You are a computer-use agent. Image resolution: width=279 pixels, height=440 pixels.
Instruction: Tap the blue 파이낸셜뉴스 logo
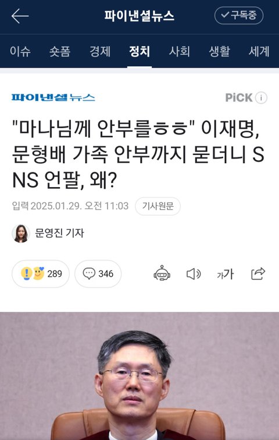point(53,98)
